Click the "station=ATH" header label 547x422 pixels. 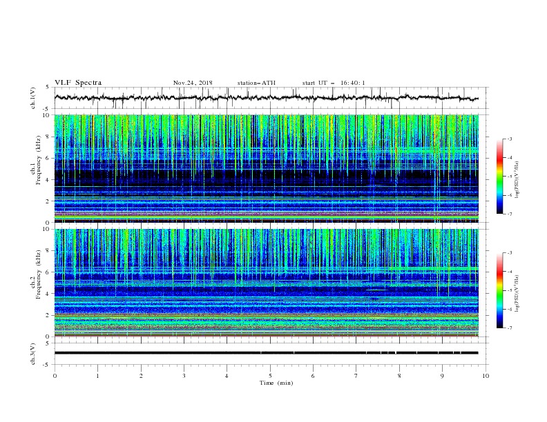coord(256,83)
